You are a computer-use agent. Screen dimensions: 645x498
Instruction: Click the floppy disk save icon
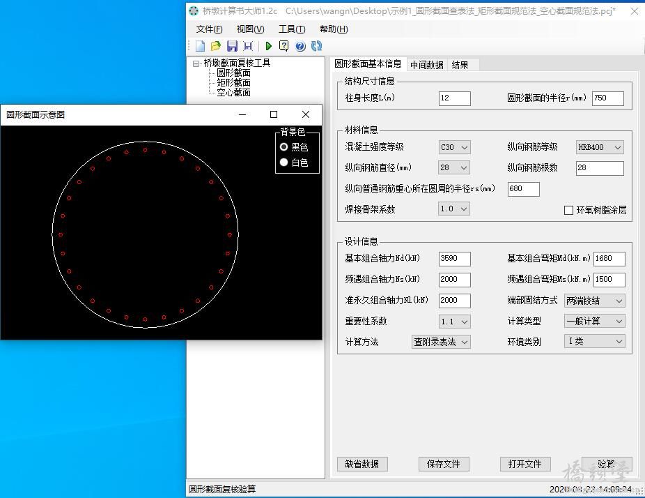click(232, 46)
